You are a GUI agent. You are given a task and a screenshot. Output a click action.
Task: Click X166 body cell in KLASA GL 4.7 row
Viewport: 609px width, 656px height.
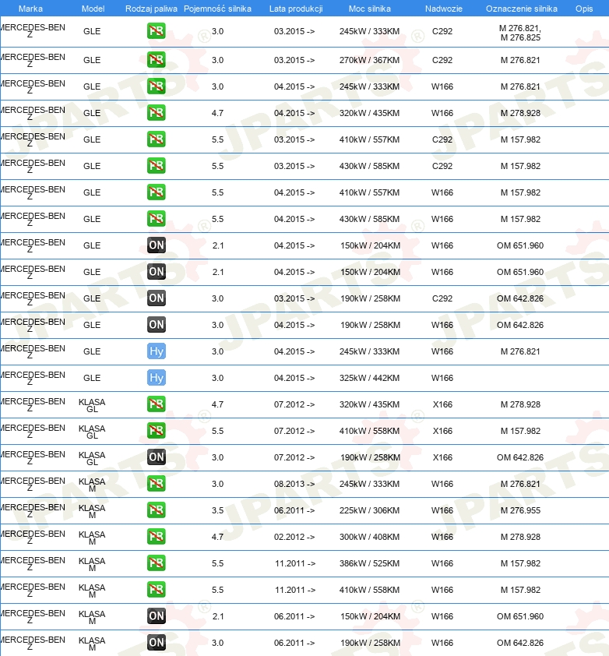pyautogui.click(x=442, y=404)
